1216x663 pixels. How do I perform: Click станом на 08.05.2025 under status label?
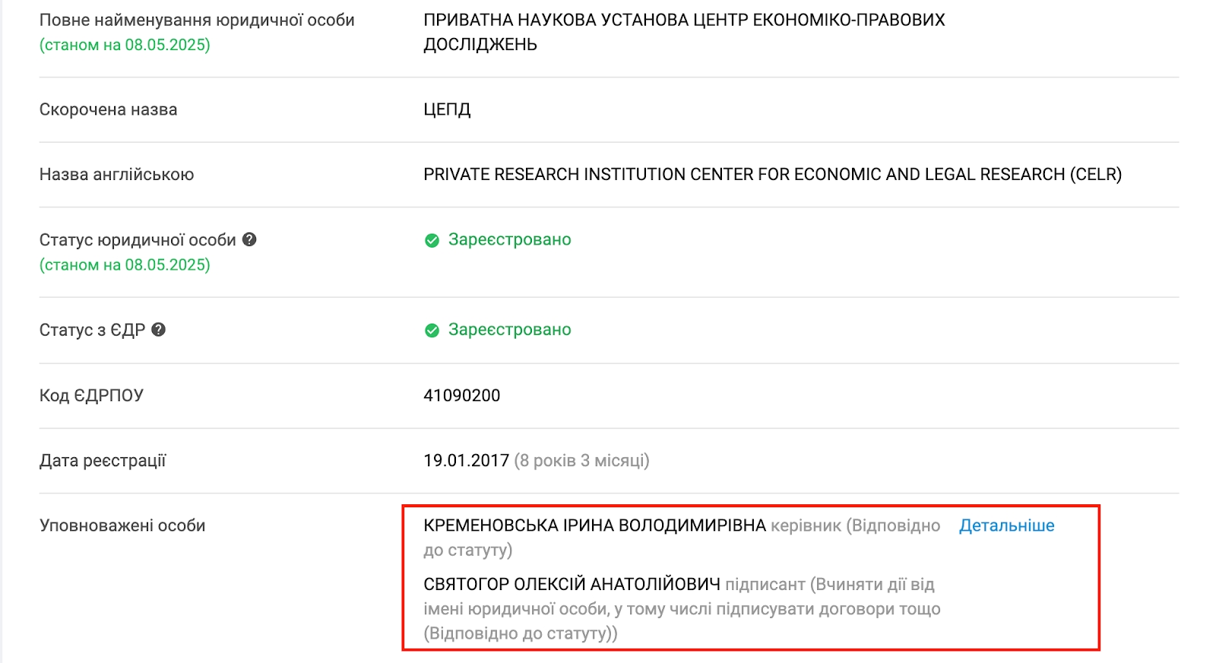(125, 264)
